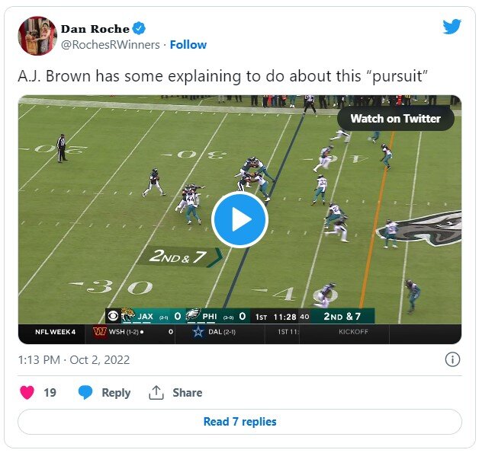This screenshot has height=453, width=479.
Task: Click the Twitter bird logo
Action: coord(452,27)
